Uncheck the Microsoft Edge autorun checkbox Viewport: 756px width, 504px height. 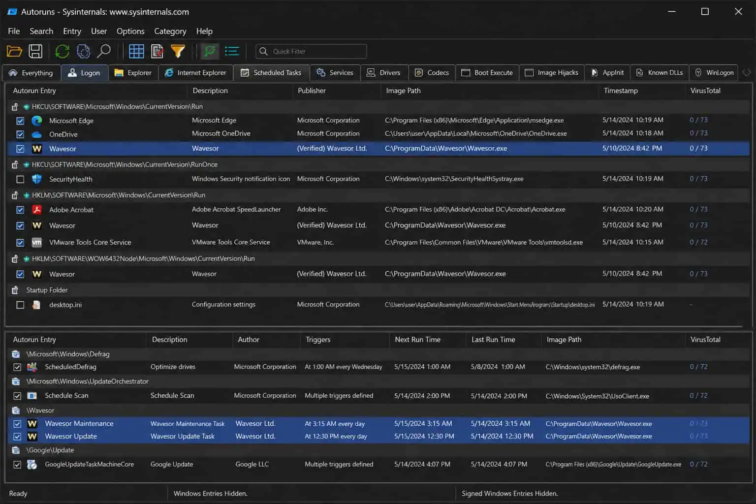click(x=20, y=121)
